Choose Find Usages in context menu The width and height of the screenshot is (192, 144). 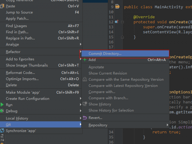(x=16, y=26)
